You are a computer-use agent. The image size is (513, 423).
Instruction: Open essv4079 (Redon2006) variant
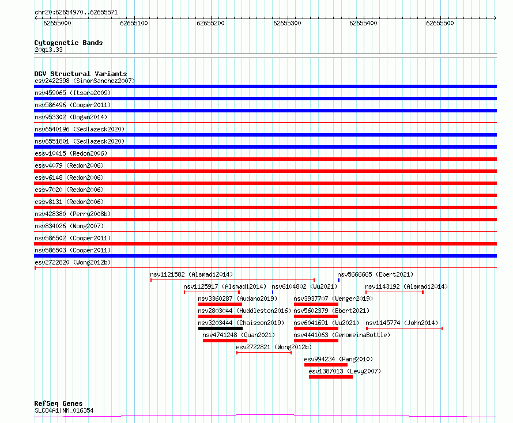coord(69,165)
